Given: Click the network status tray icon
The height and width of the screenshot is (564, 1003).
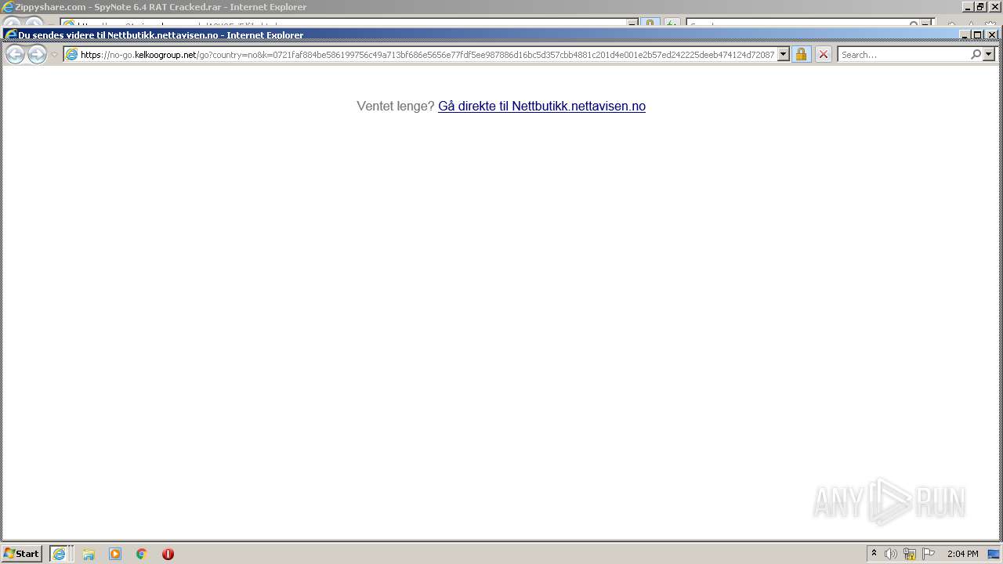Looking at the screenshot, I should pyautogui.click(x=910, y=554).
